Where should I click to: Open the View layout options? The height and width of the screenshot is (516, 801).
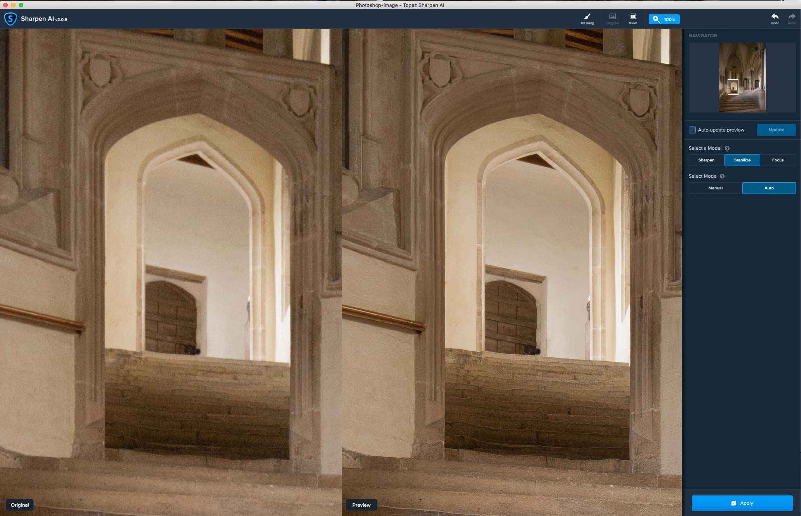(x=632, y=19)
